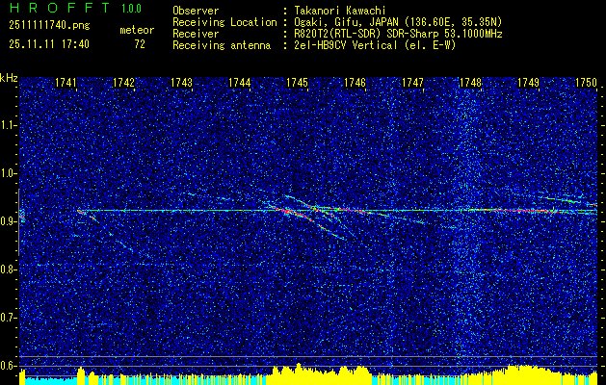Click the 0.8 kHz axis label

coord(8,269)
